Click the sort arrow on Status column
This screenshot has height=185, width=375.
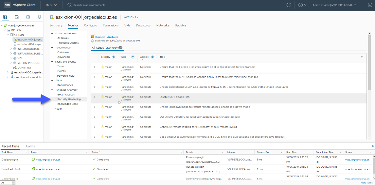(x=100, y=152)
